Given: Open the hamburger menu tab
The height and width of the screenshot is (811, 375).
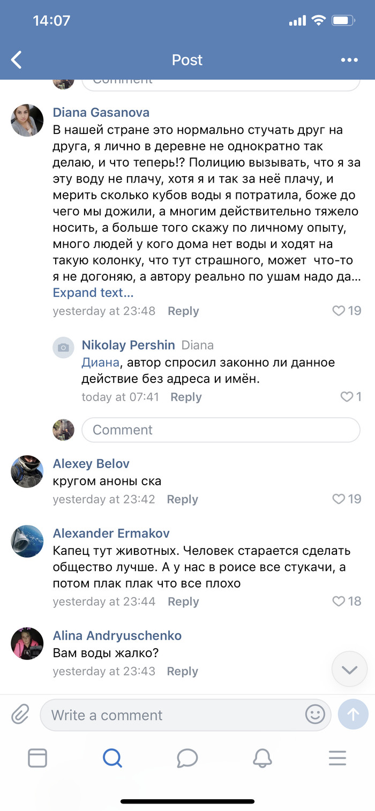Looking at the screenshot, I should [337, 758].
